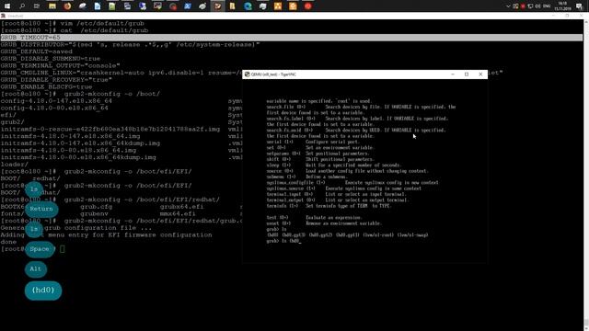Open network status in the system tray
This screenshot has height=331, width=589.
click(x=530, y=6)
